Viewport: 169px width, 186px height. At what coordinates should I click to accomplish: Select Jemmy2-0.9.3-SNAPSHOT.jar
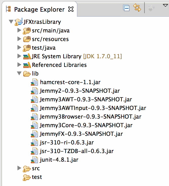80,91
